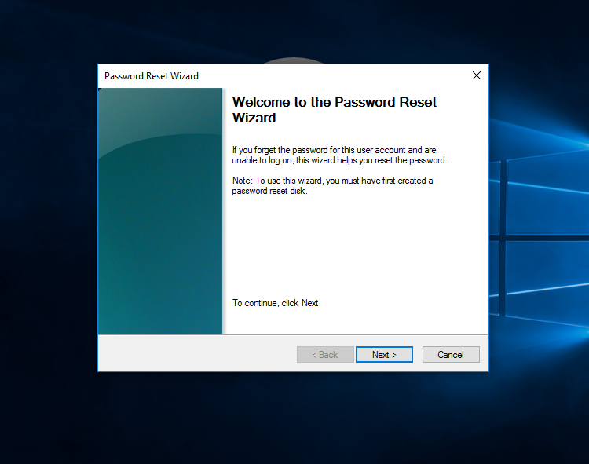Click the greyed-out < Back button
The image size is (589, 464).
(324, 355)
